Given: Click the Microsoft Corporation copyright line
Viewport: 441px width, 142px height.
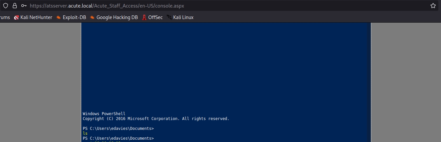Looking at the screenshot, I should pyautogui.click(x=156, y=119).
